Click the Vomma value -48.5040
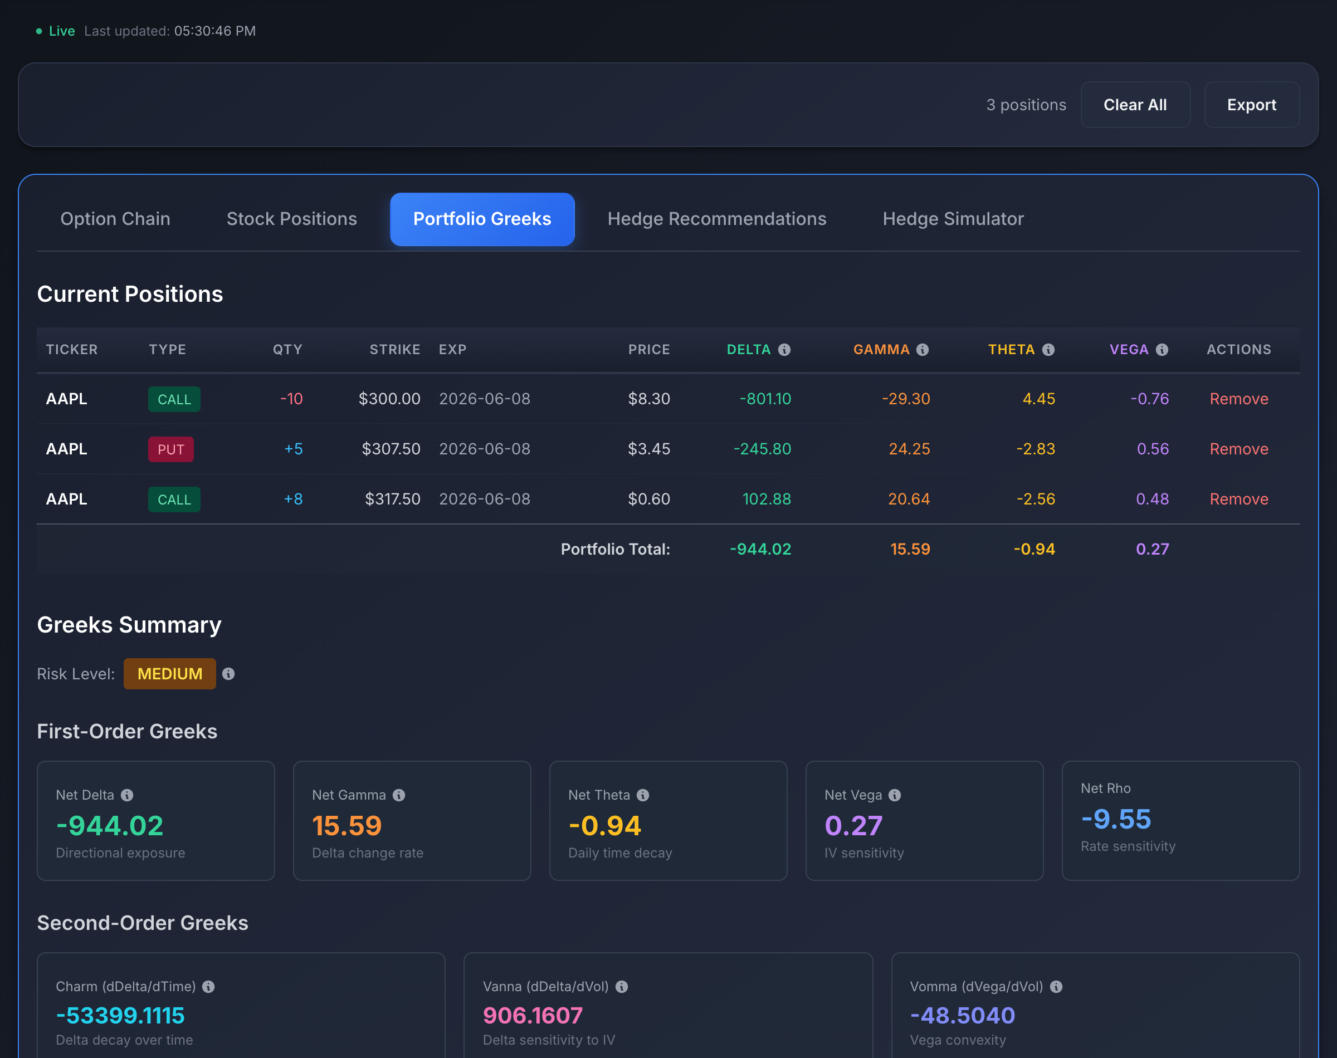The height and width of the screenshot is (1058, 1337). click(962, 1016)
